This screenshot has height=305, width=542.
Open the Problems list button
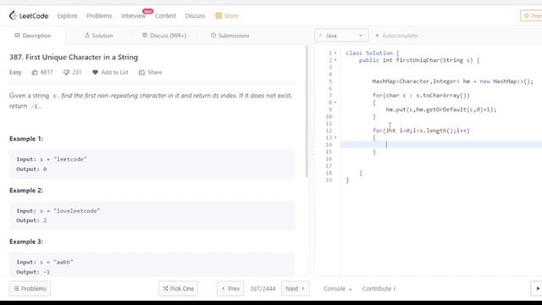pos(30,288)
